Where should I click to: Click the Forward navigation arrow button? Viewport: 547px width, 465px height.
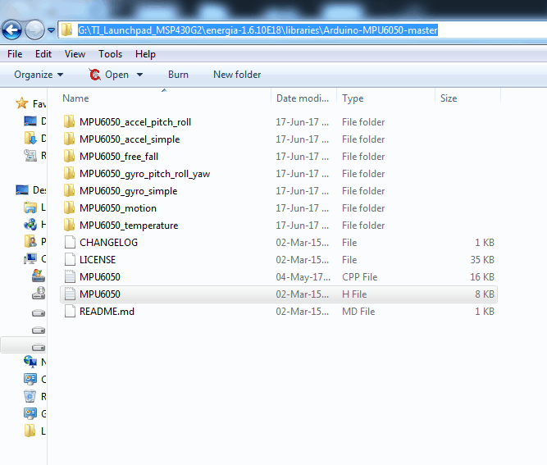[34, 30]
